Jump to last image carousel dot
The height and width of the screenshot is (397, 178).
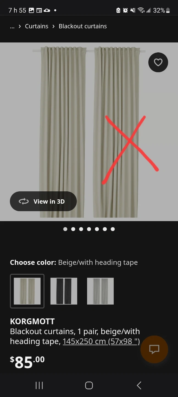coord(113,229)
